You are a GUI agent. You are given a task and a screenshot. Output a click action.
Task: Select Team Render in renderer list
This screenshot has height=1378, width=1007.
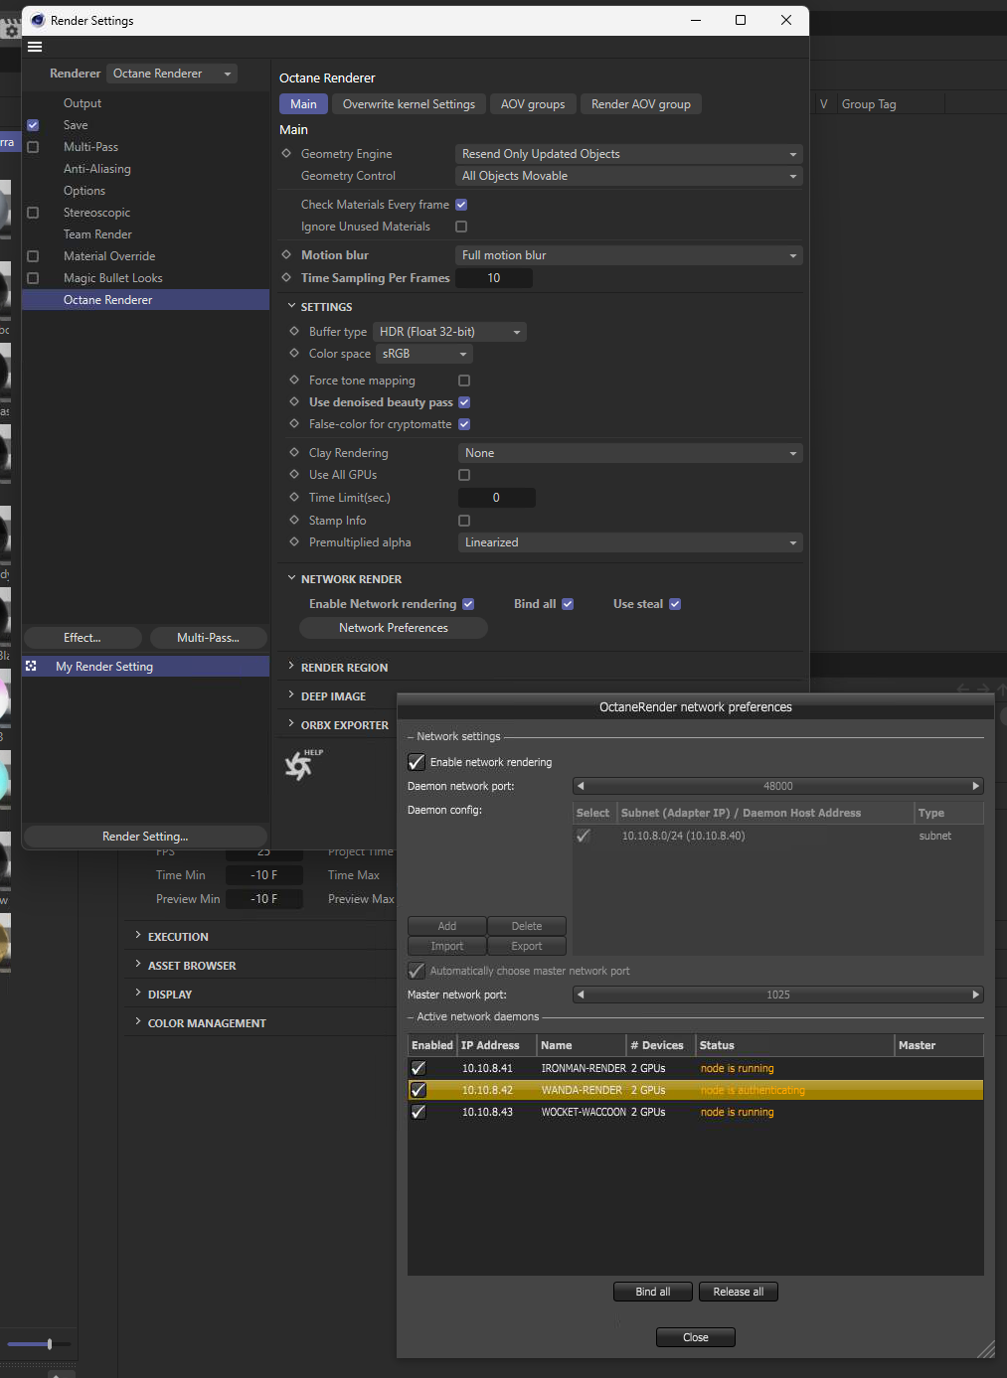pos(97,234)
